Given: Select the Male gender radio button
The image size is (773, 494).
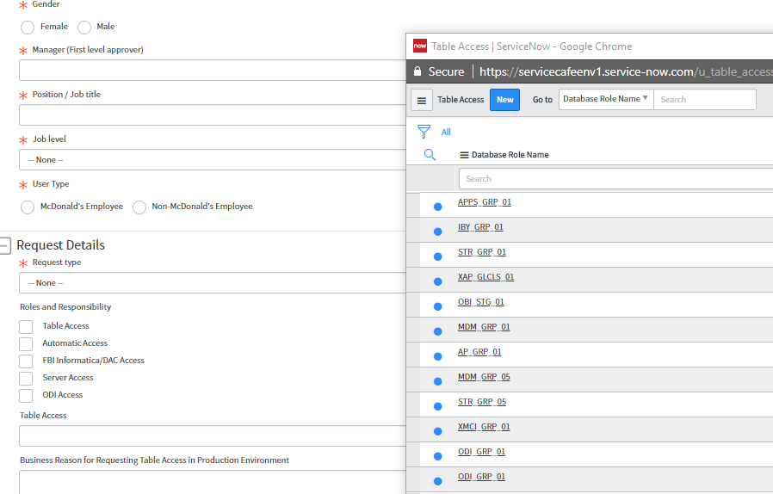Looking at the screenshot, I should [84, 28].
